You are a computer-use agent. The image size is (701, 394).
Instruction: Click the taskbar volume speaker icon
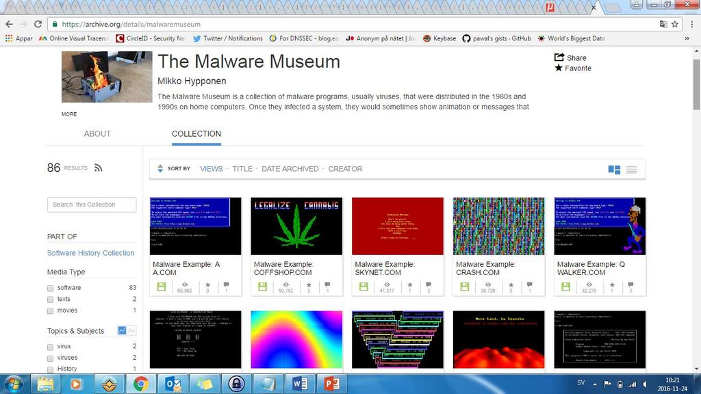645,384
